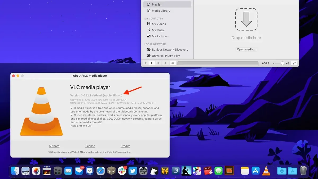
Task: Click the Drop media here arrow area
Action: (246, 19)
